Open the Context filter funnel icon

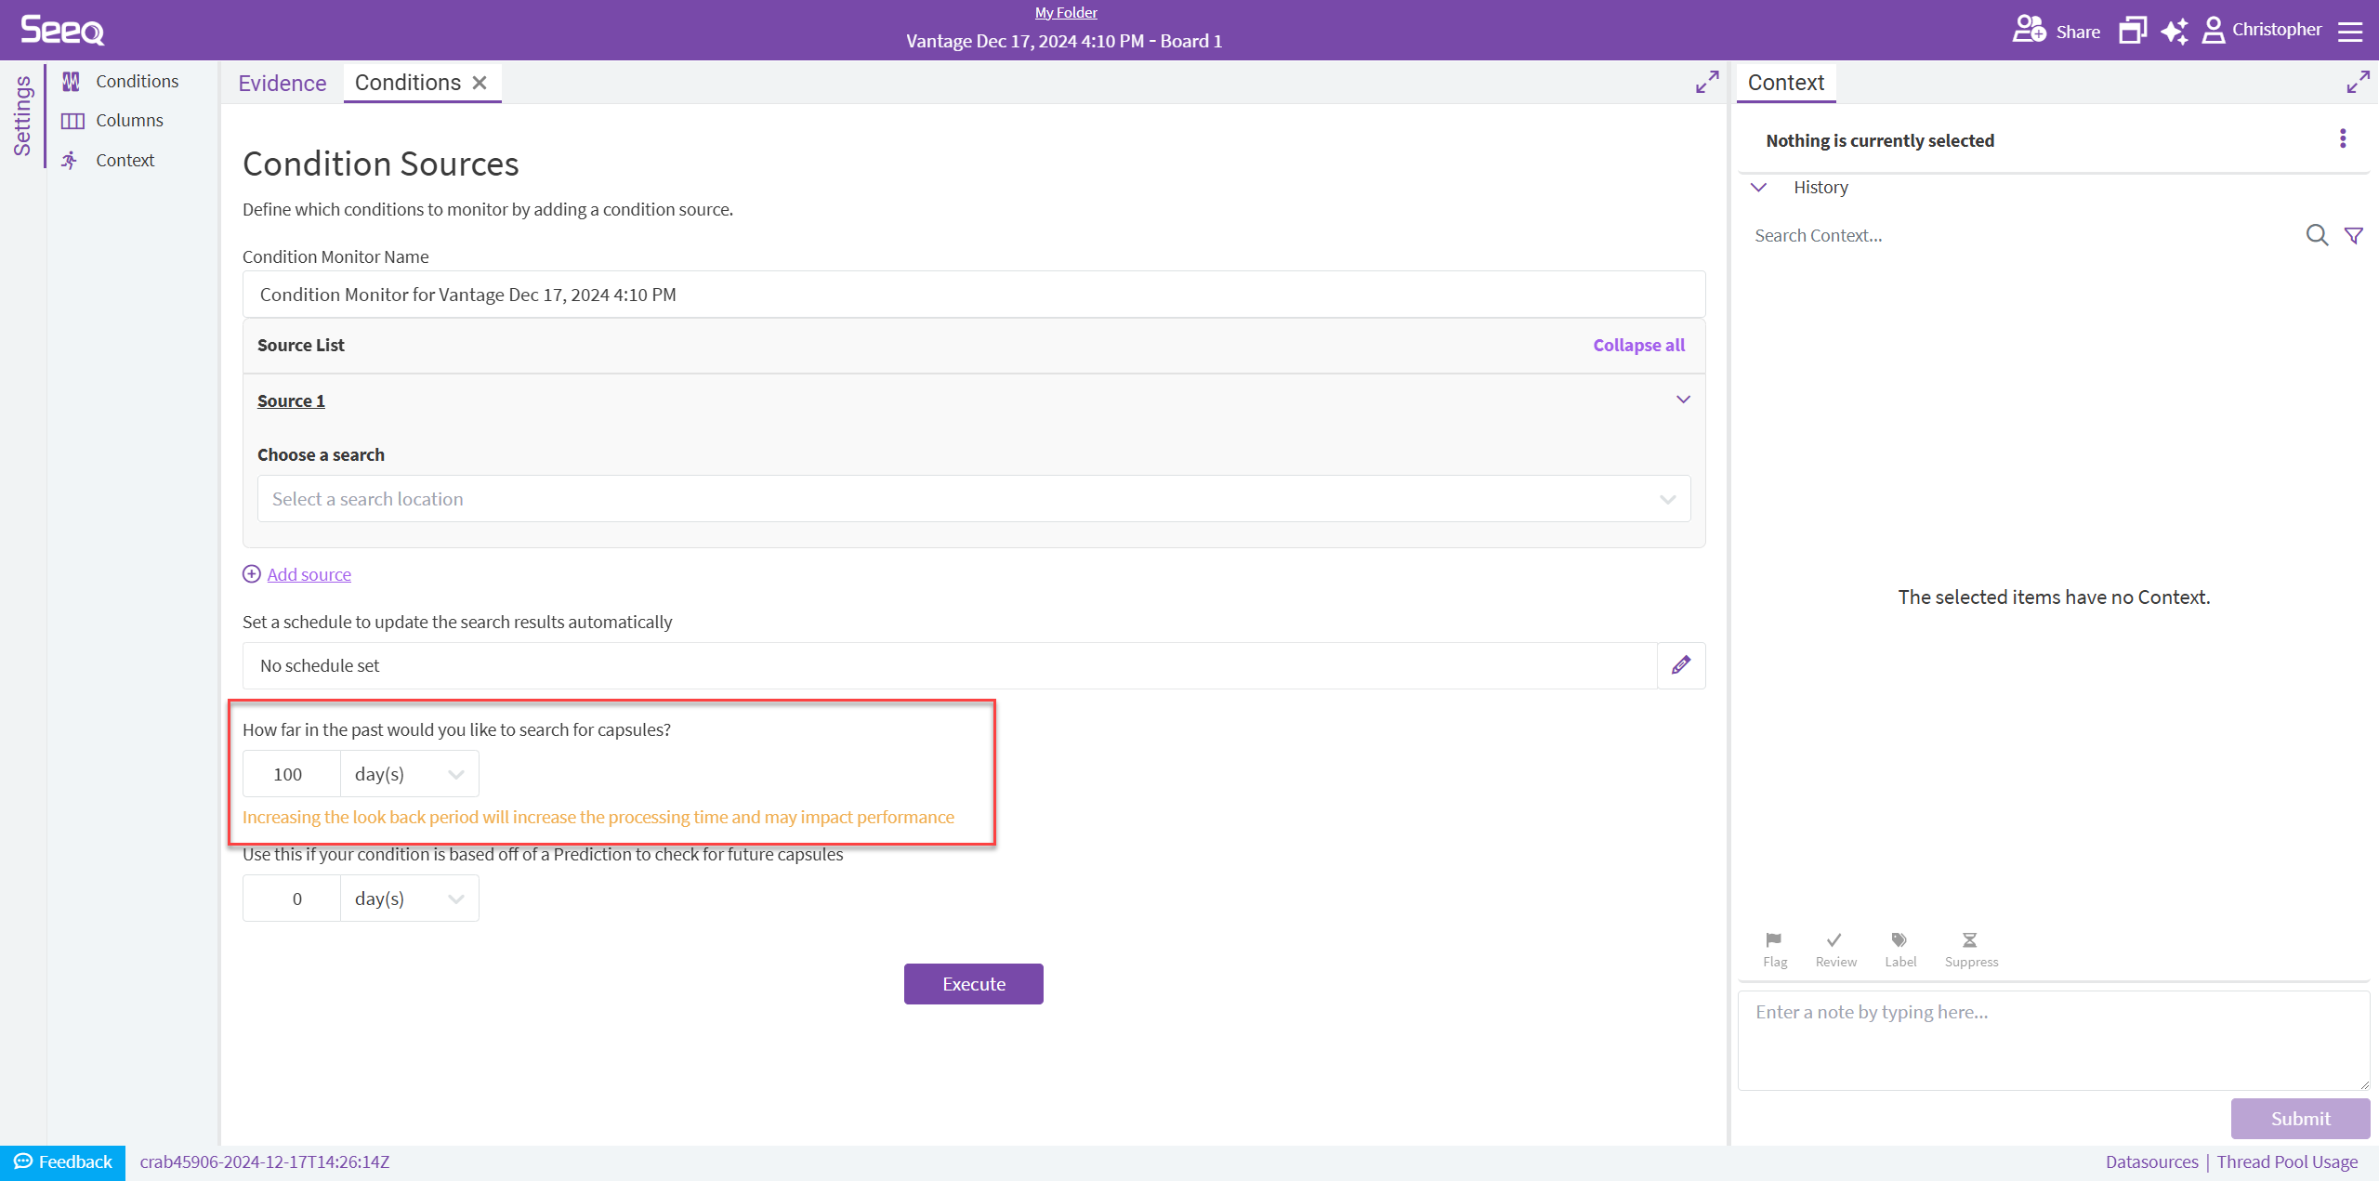(x=2353, y=235)
